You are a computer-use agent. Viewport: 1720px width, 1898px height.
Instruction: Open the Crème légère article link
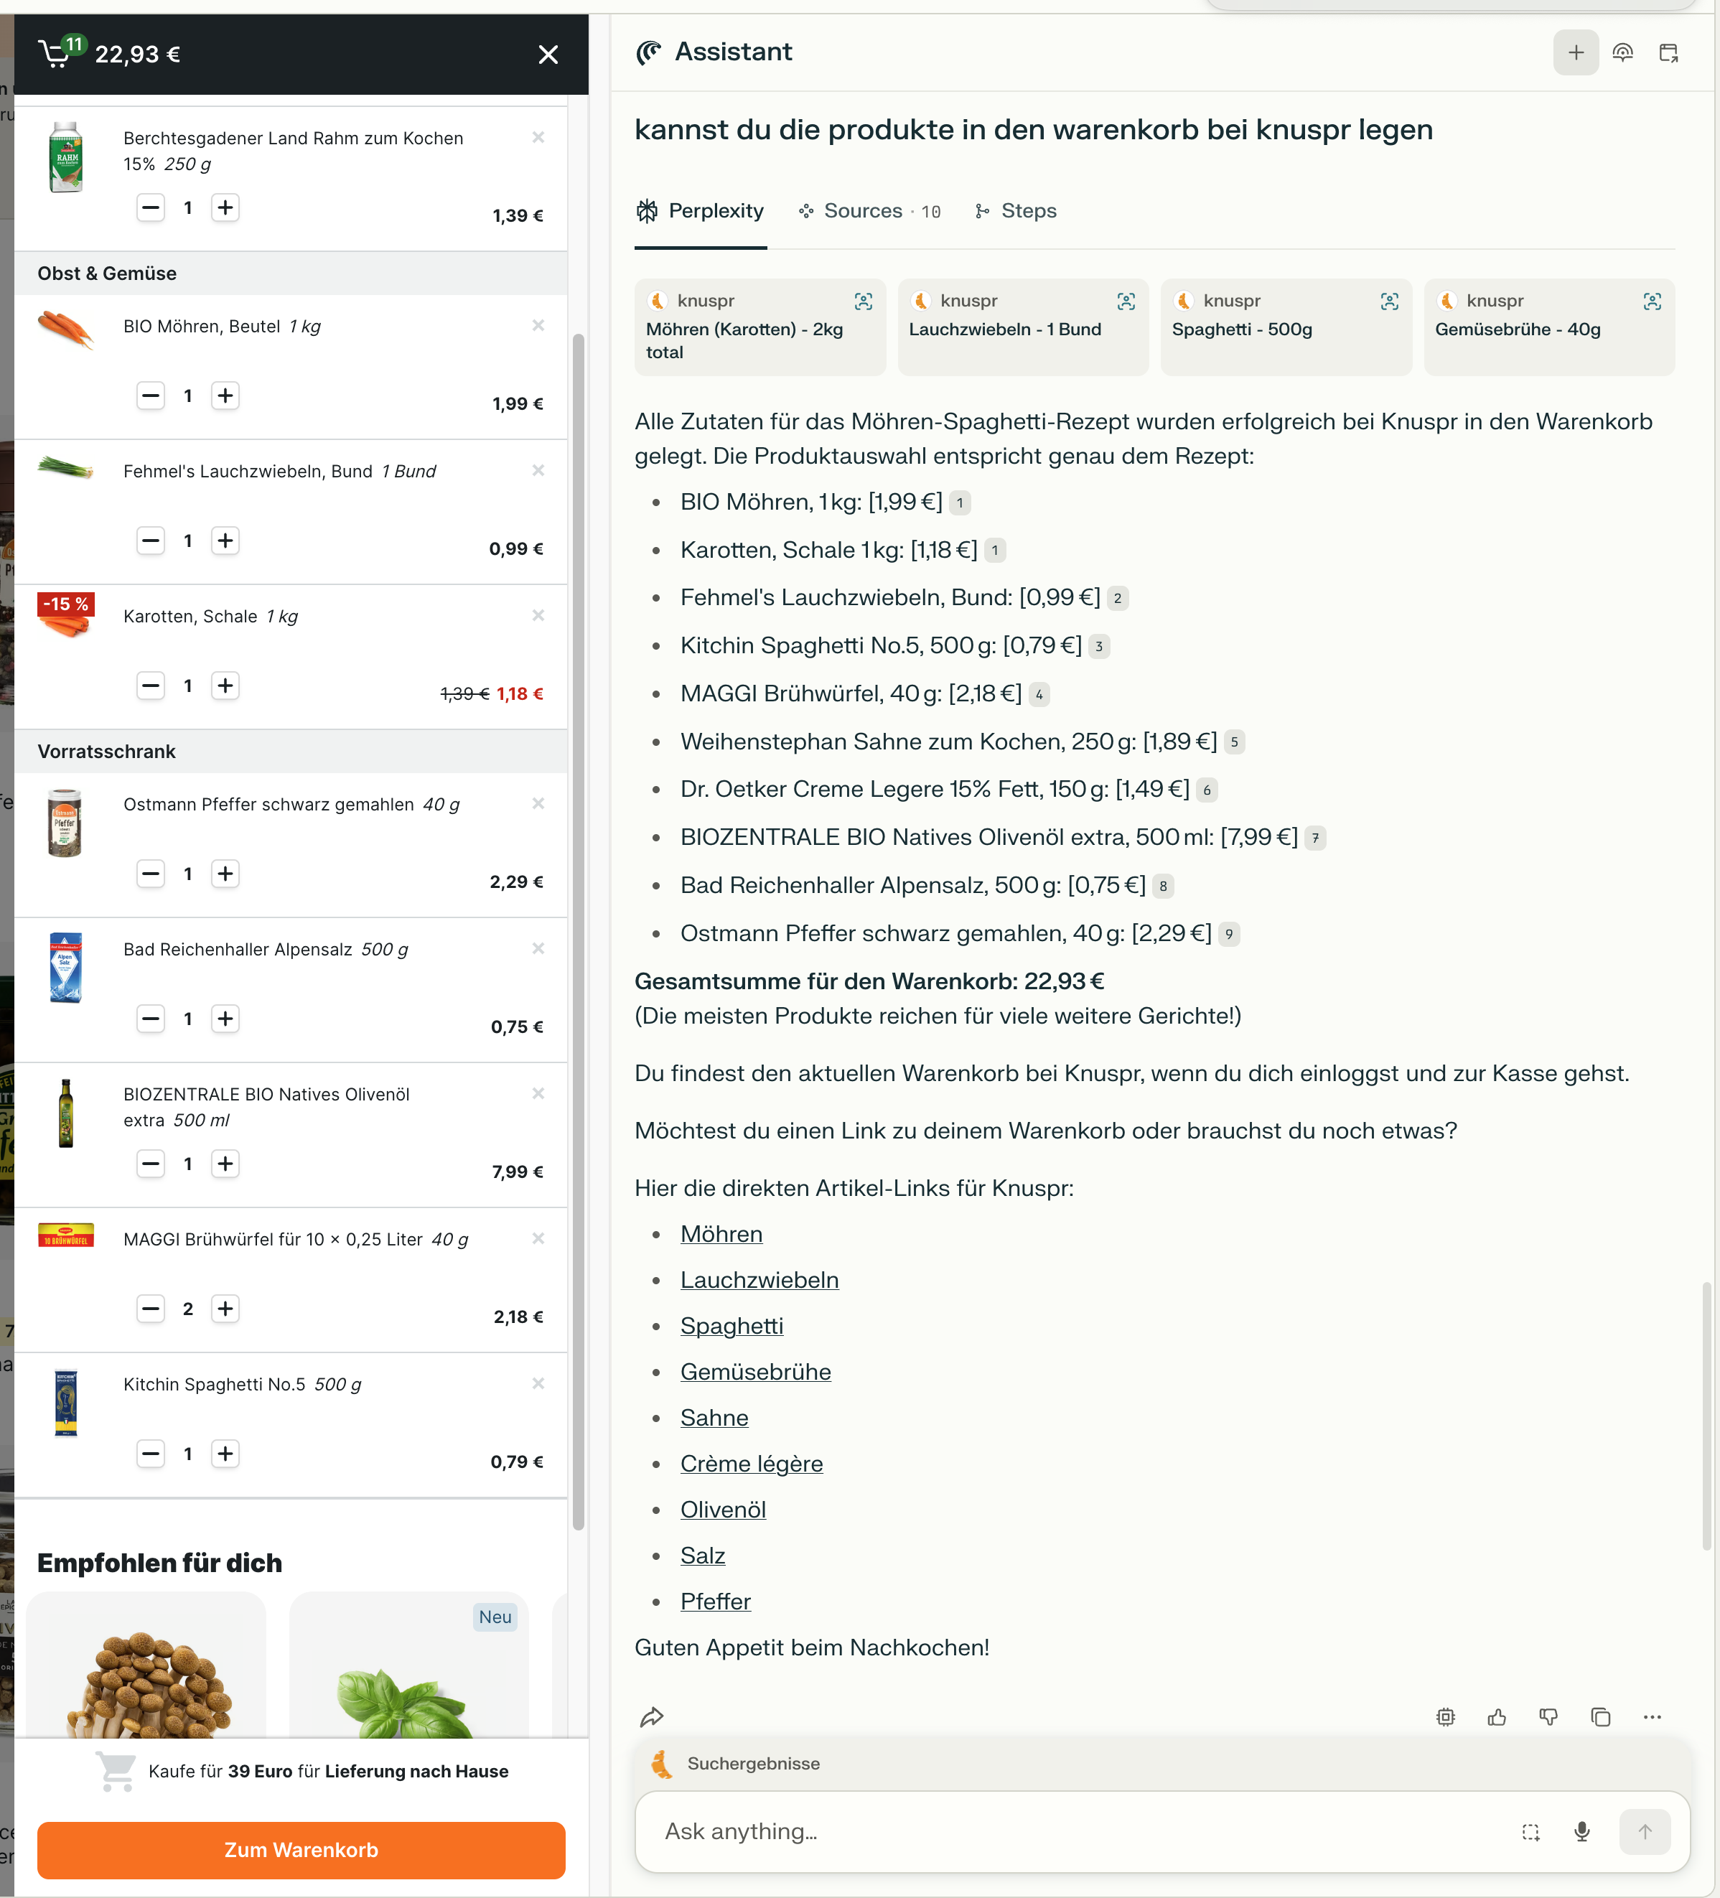(752, 1464)
